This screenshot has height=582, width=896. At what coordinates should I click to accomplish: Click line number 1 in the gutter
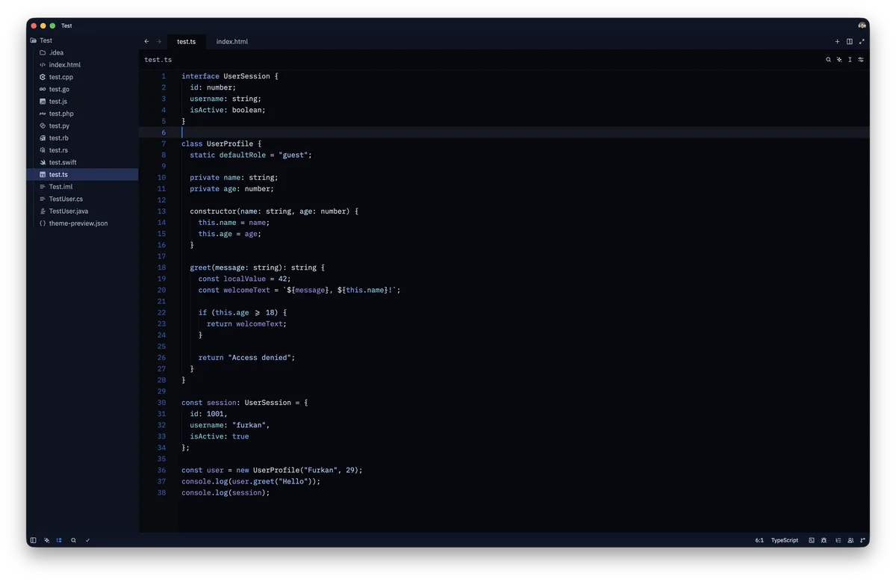pos(164,76)
